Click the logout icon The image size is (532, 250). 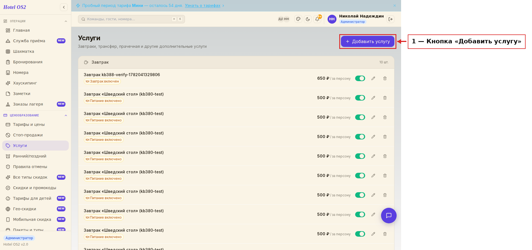tap(391, 19)
